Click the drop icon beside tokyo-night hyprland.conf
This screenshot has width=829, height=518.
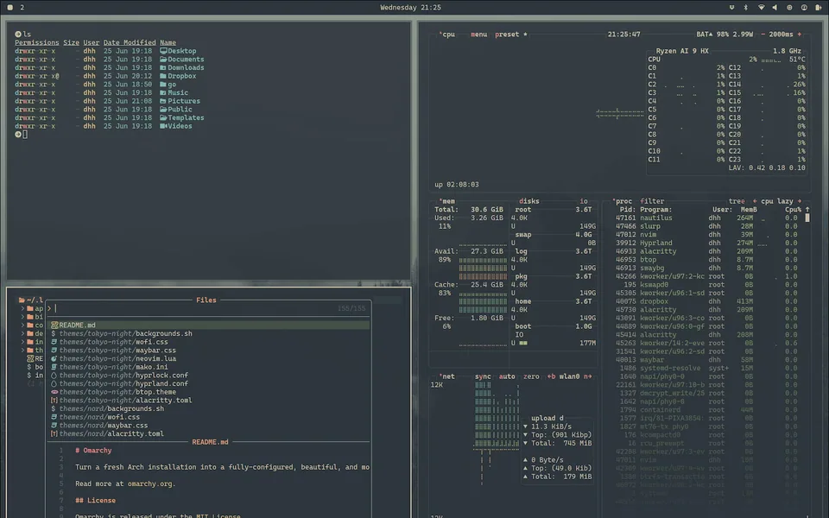(x=54, y=383)
